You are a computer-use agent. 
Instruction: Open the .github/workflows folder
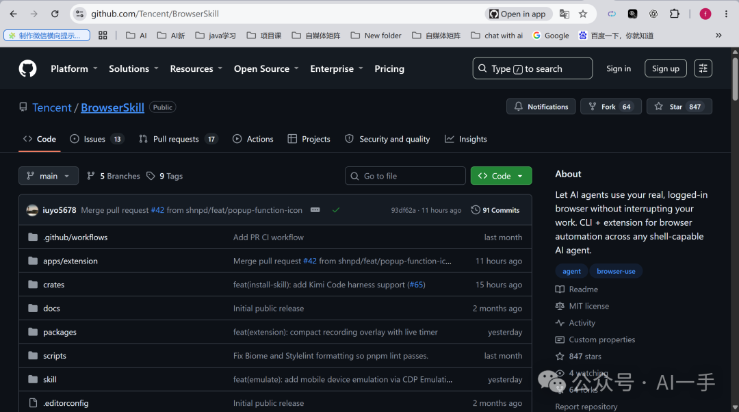pyautogui.click(x=75, y=237)
